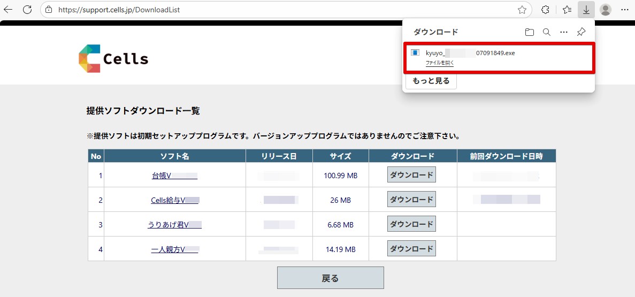The height and width of the screenshot is (297, 635).
Task: Search downloads with magnifier icon
Action: click(546, 32)
